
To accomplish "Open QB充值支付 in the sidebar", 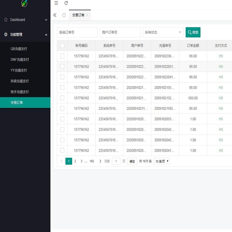I will pos(19,49).
